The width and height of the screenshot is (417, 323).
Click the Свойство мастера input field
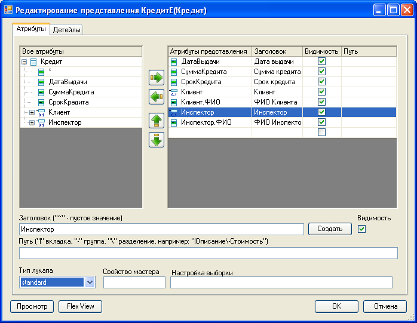(x=134, y=282)
